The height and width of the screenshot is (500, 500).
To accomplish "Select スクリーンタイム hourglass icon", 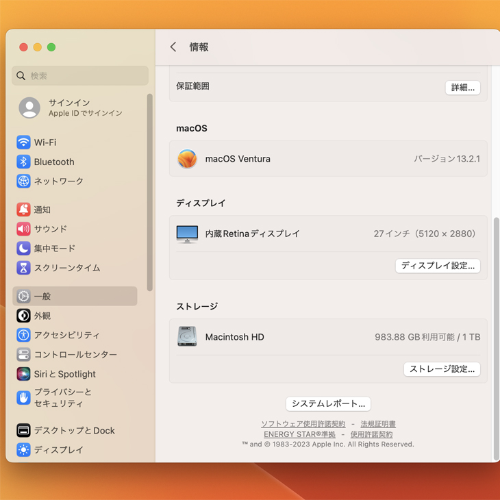I will 23,268.
